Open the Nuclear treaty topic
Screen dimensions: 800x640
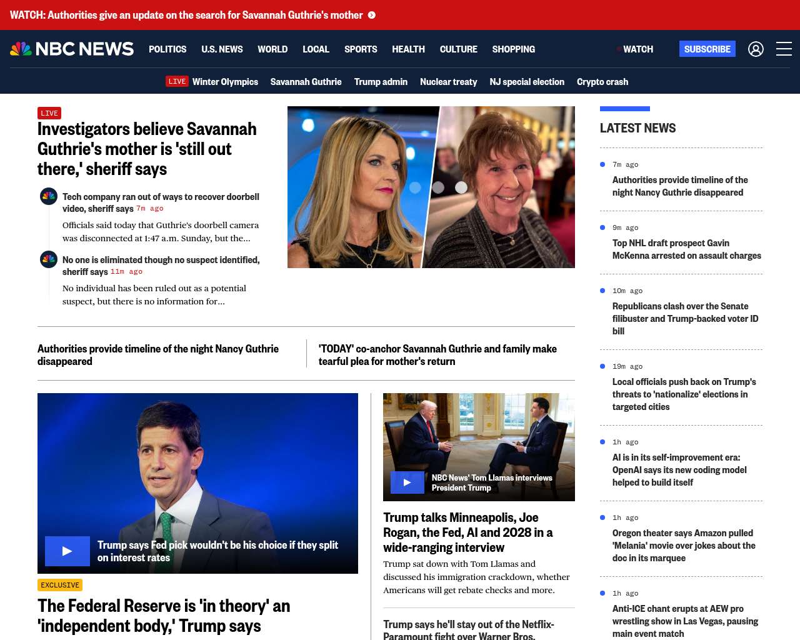(x=449, y=81)
